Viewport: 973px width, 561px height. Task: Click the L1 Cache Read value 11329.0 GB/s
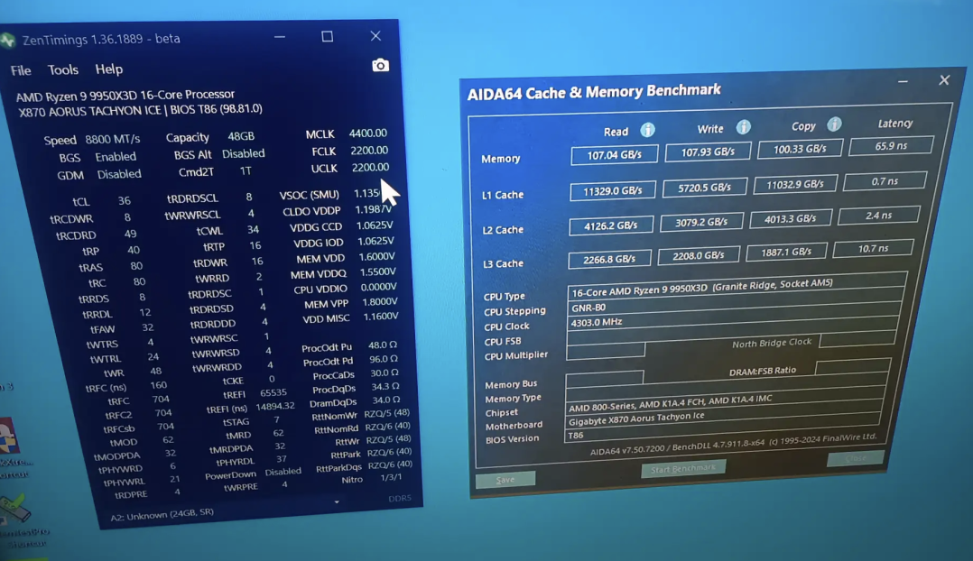coord(613,191)
